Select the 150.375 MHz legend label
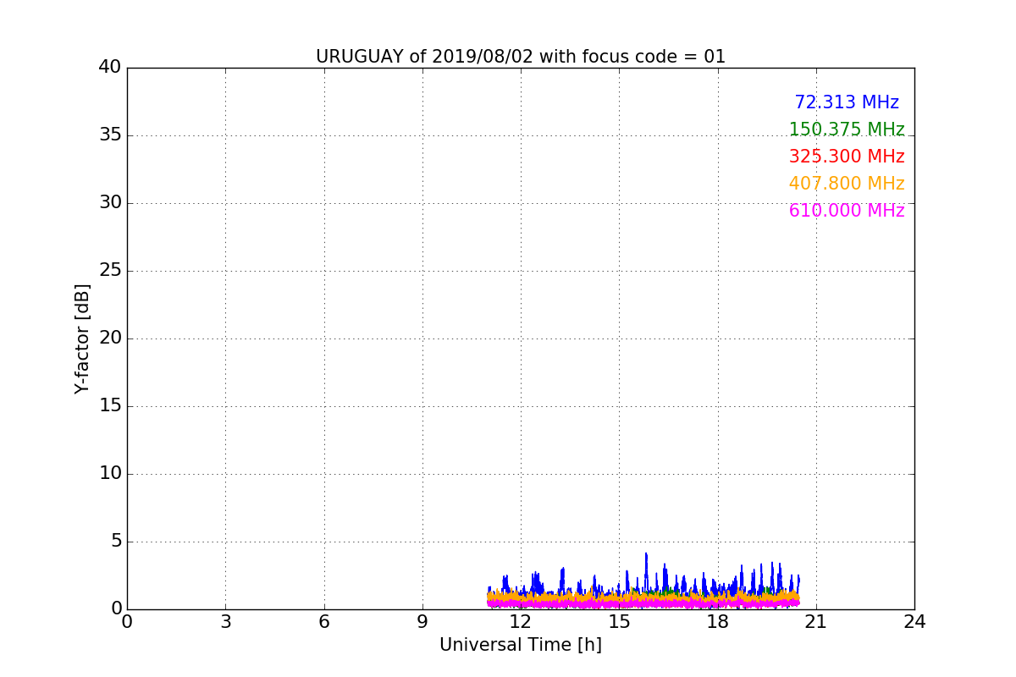 pos(847,129)
